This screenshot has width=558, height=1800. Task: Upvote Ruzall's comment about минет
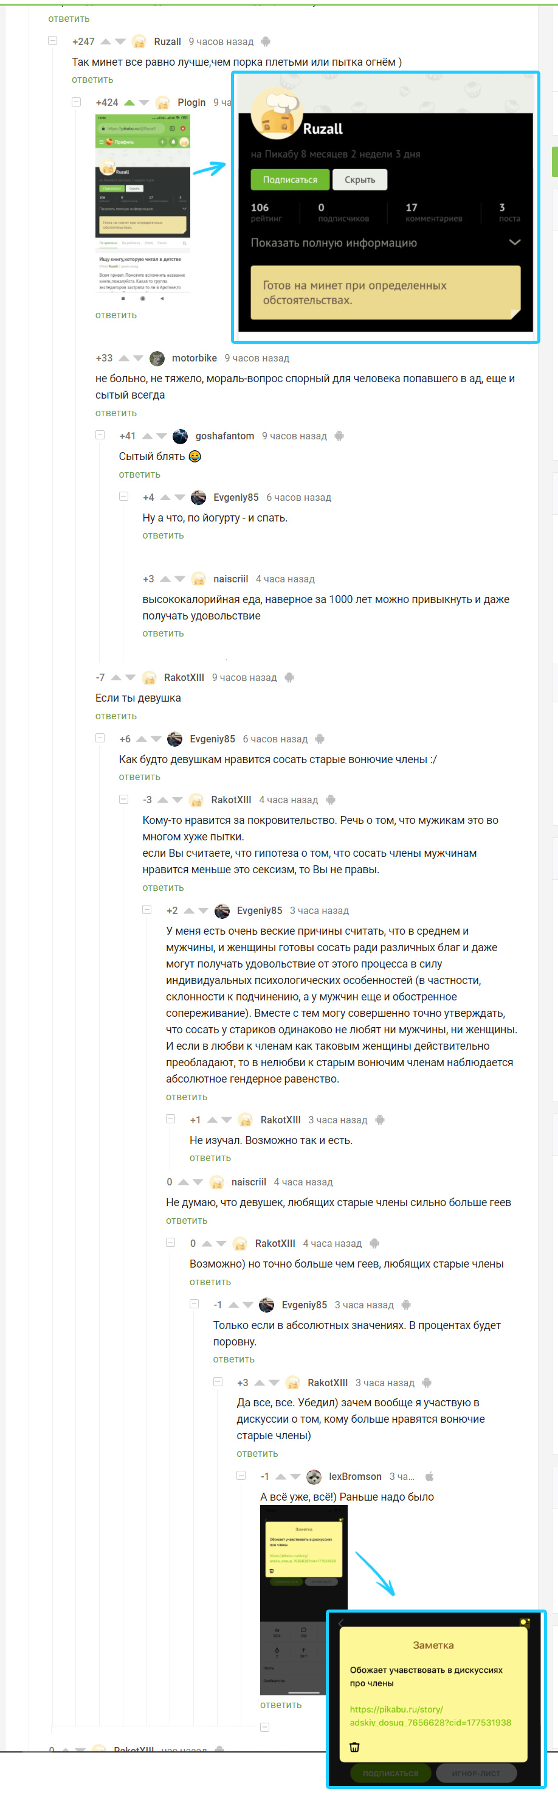click(105, 42)
